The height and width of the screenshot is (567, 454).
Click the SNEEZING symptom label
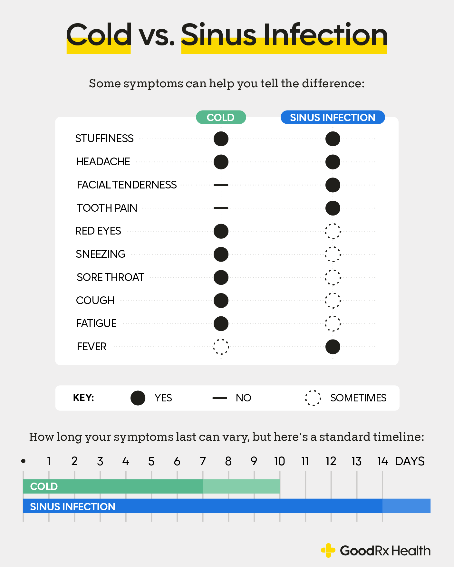pyautogui.click(x=101, y=254)
